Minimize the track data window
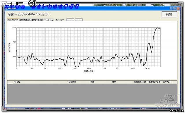 tap(171, 8)
